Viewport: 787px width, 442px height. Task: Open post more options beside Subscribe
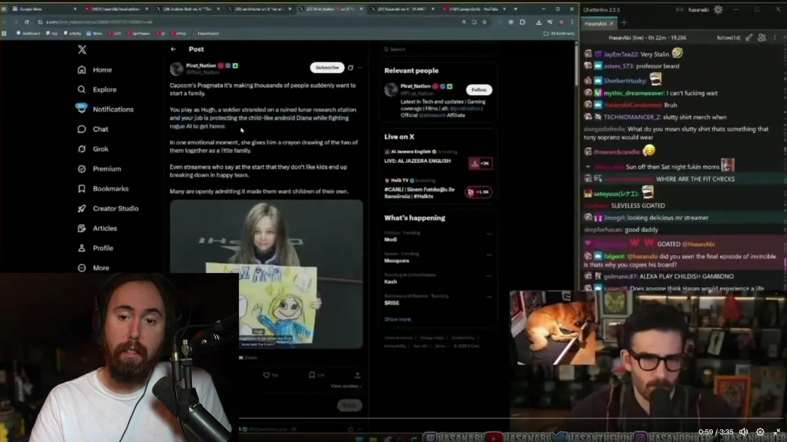pyautogui.click(x=360, y=68)
